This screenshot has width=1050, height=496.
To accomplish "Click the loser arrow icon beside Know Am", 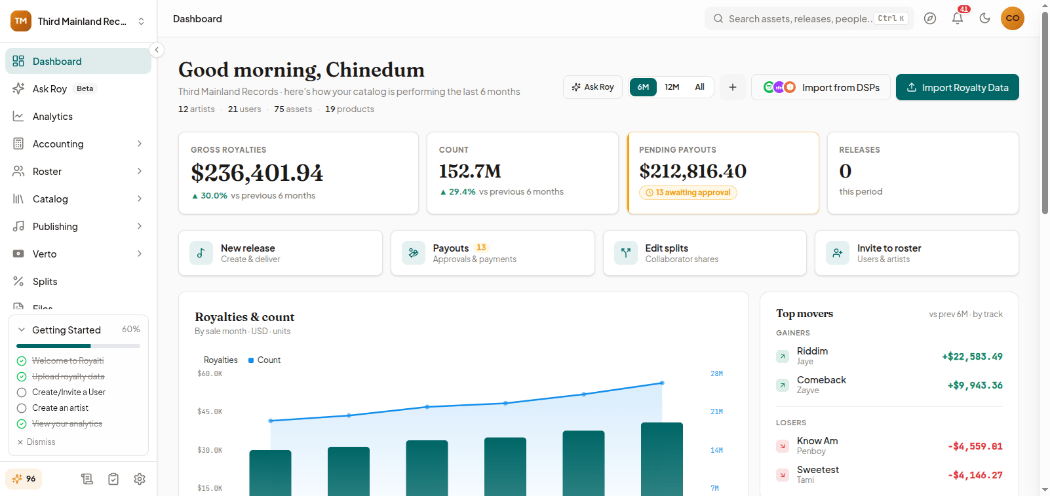I will (x=783, y=446).
